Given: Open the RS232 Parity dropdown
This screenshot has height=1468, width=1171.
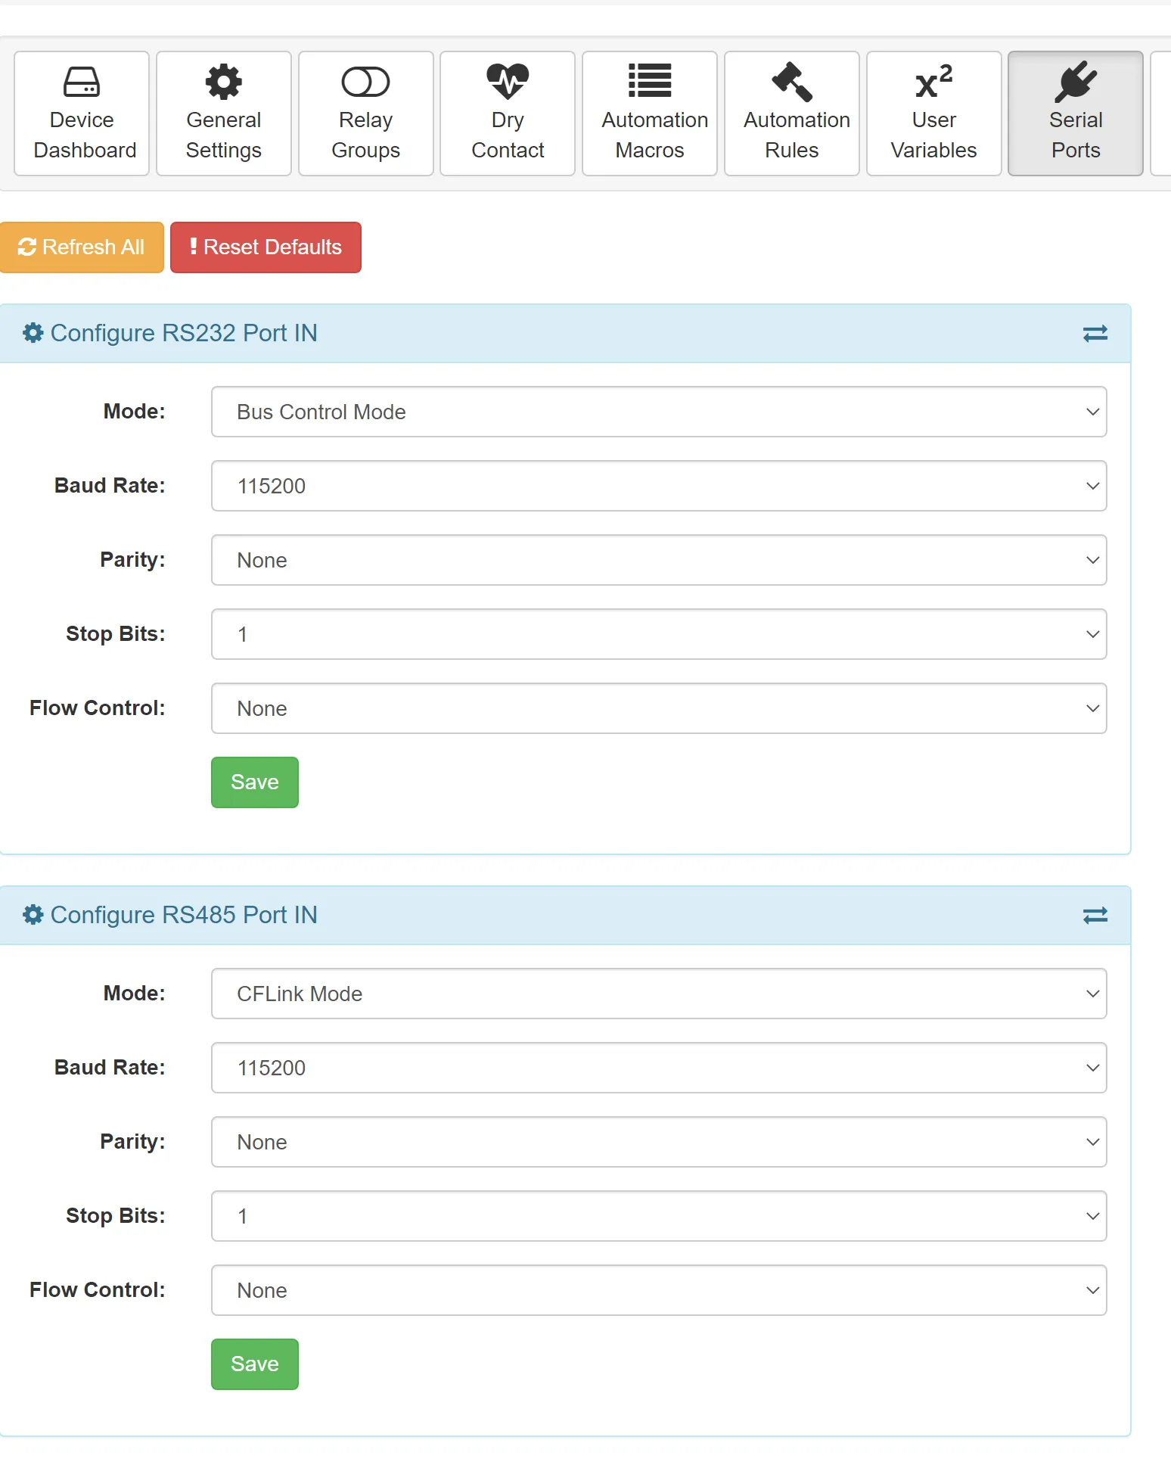Looking at the screenshot, I should click(658, 560).
